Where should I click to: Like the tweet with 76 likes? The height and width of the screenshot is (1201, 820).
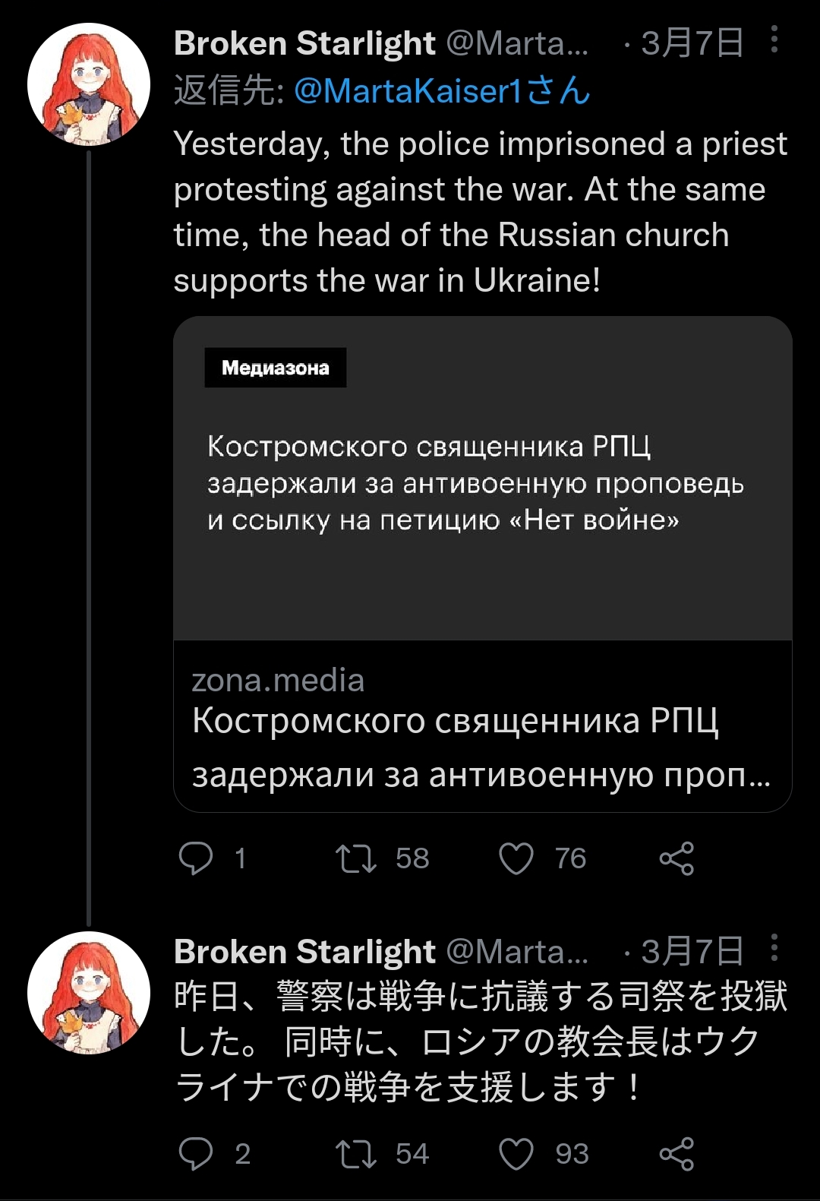pyautogui.click(x=516, y=858)
